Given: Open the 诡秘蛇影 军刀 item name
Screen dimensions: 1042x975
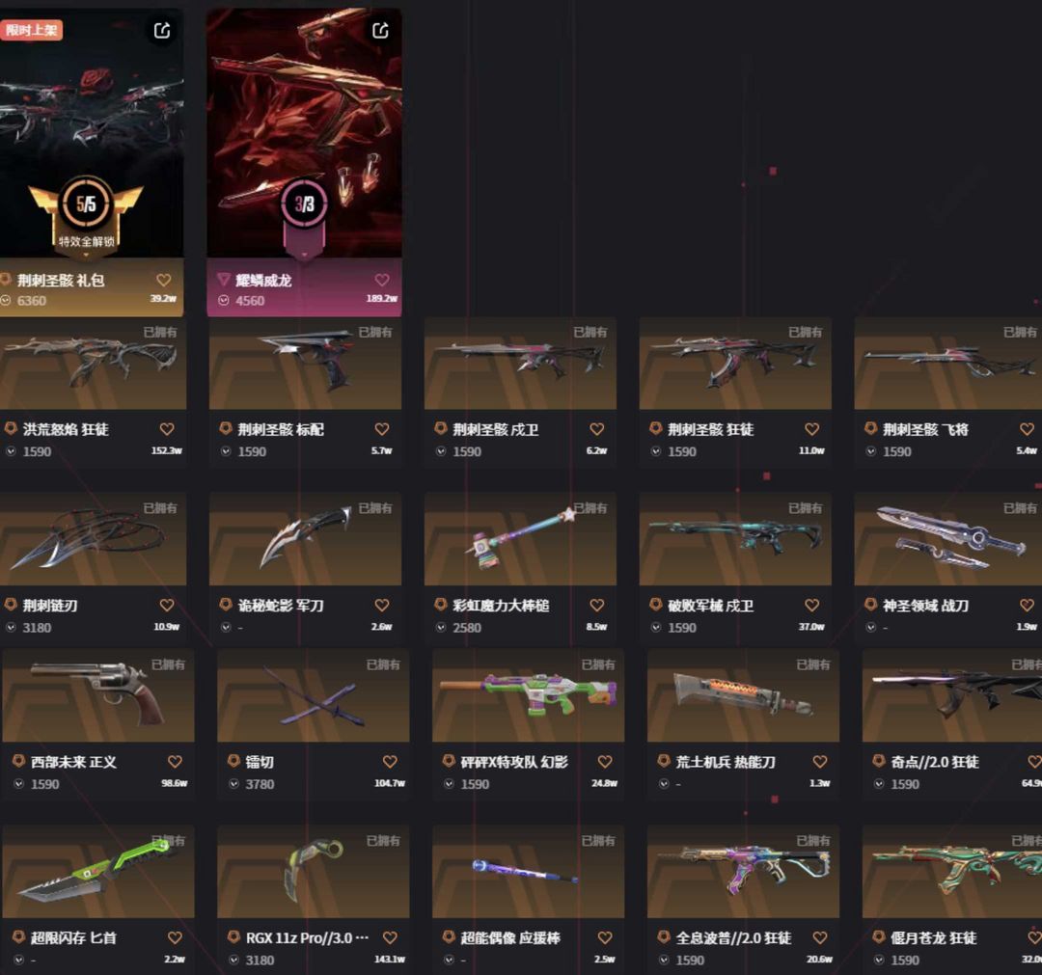Looking at the screenshot, I should (x=281, y=606).
